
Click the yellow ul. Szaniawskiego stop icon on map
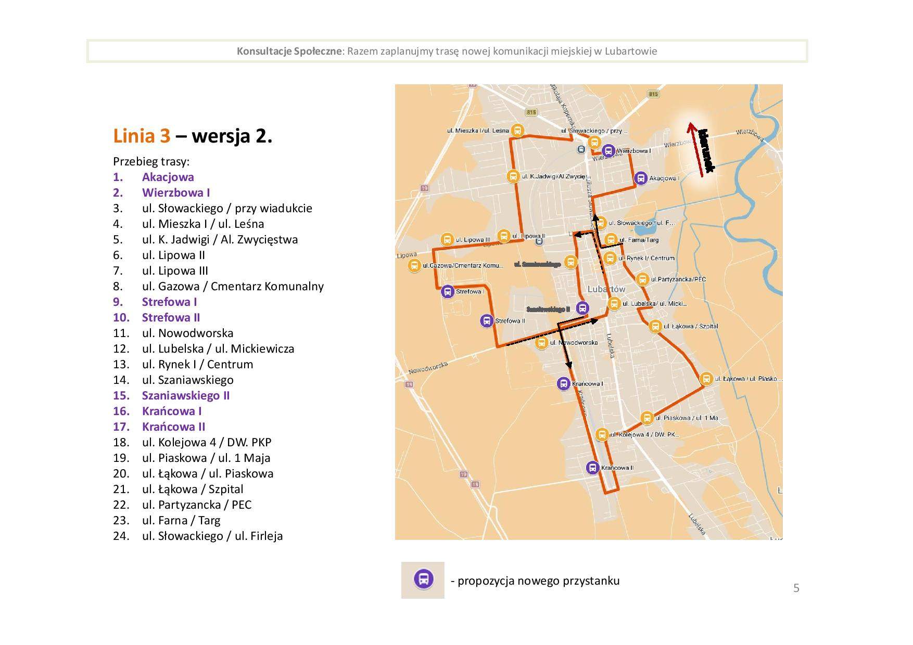(572, 262)
